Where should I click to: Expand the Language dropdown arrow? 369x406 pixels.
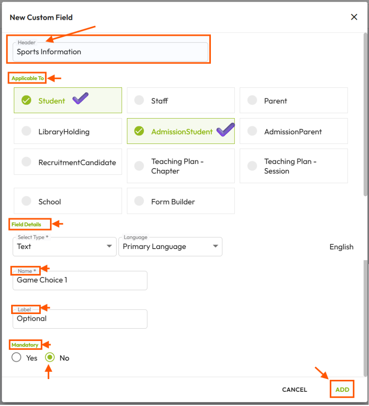click(x=215, y=246)
